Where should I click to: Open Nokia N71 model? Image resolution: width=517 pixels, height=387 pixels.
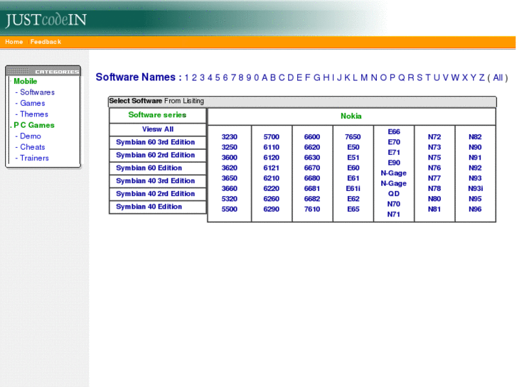coord(394,214)
